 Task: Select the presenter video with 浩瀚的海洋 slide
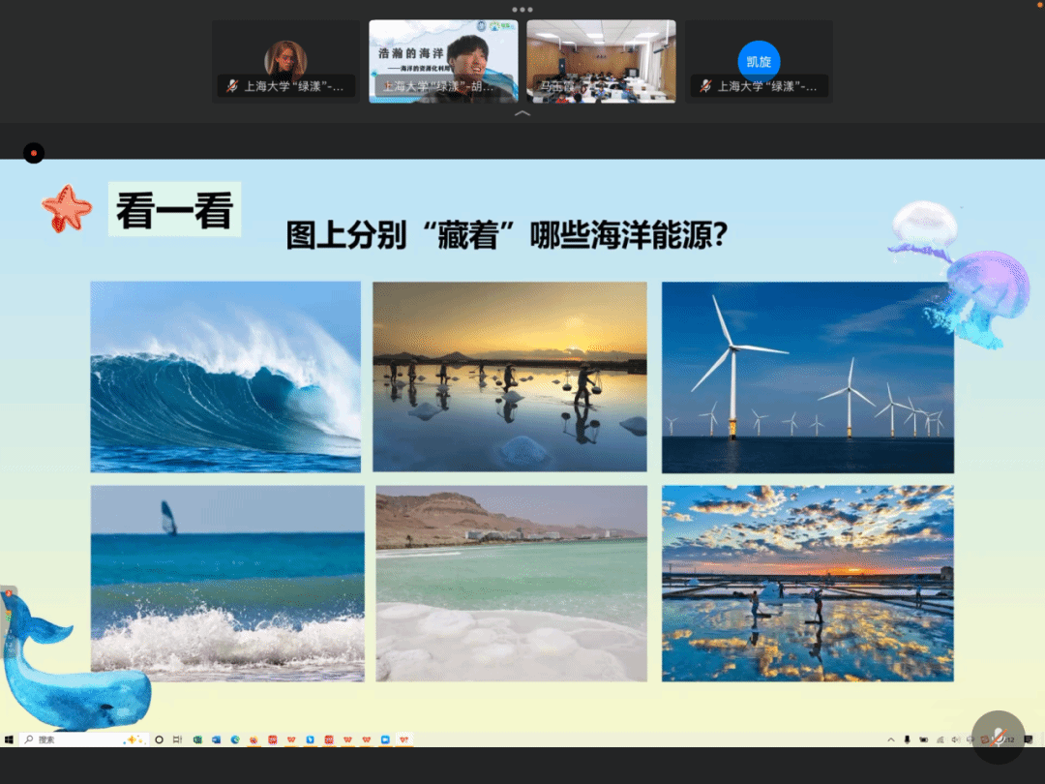(x=443, y=62)
